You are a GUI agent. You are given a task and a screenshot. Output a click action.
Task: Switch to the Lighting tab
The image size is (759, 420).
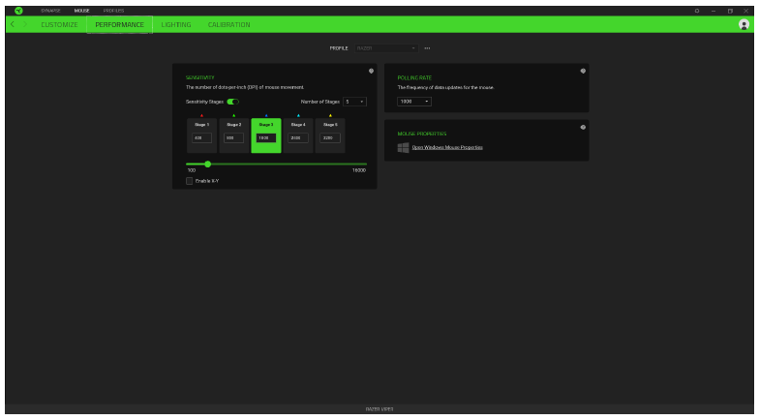coord(176,25)
